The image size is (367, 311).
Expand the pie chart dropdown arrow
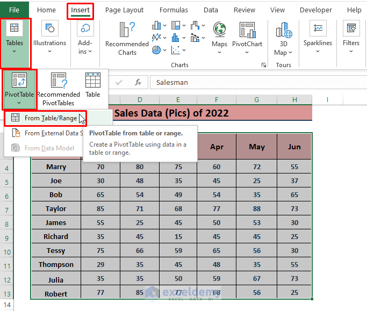(164, 50)
